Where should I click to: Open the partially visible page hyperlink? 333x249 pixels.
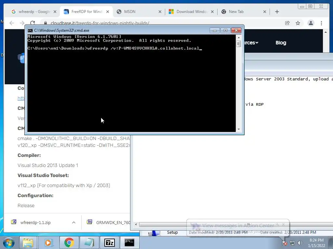(x=21, y=98)
